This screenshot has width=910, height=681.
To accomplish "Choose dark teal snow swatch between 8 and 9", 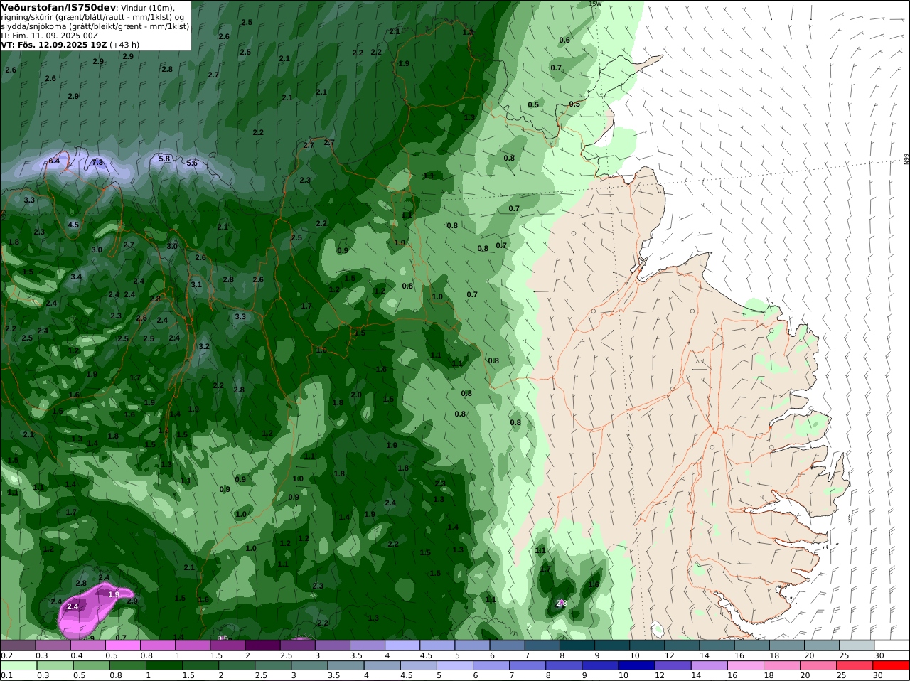I will (x=577, y=645).
